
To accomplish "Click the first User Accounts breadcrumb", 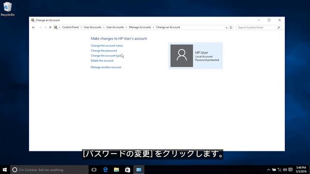I will click(93, 27).
